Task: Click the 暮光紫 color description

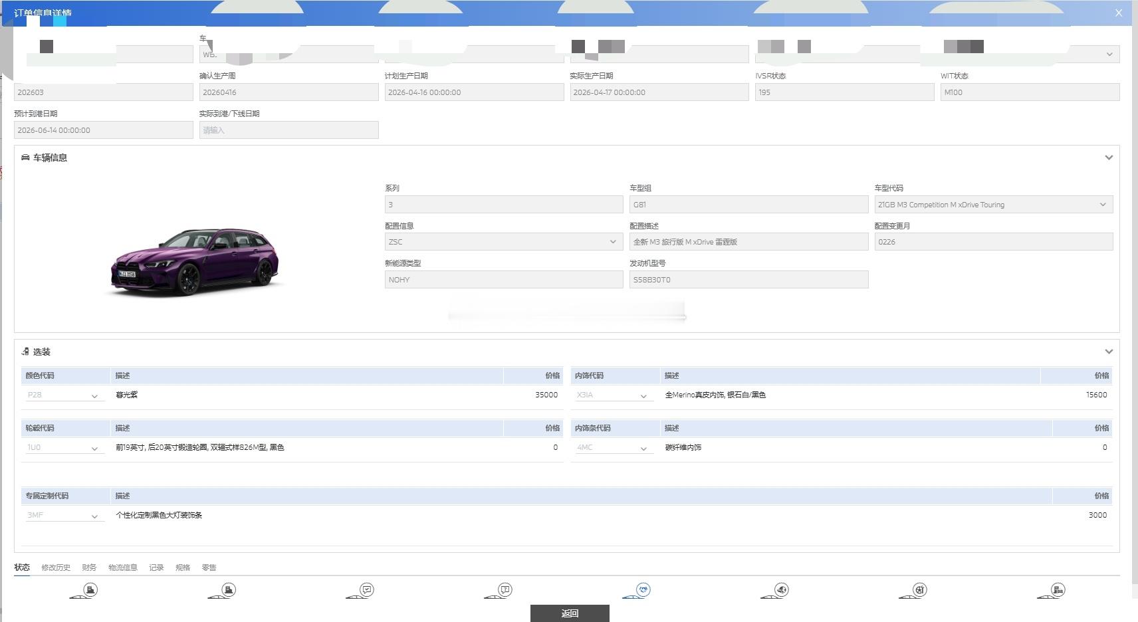Action: coord(127,395)
